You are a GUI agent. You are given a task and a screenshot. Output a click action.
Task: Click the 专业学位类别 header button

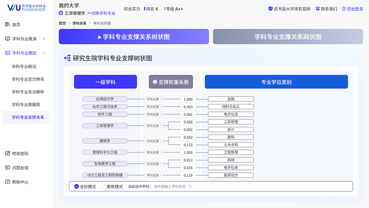pyautogui.click(x=276, y=82)
